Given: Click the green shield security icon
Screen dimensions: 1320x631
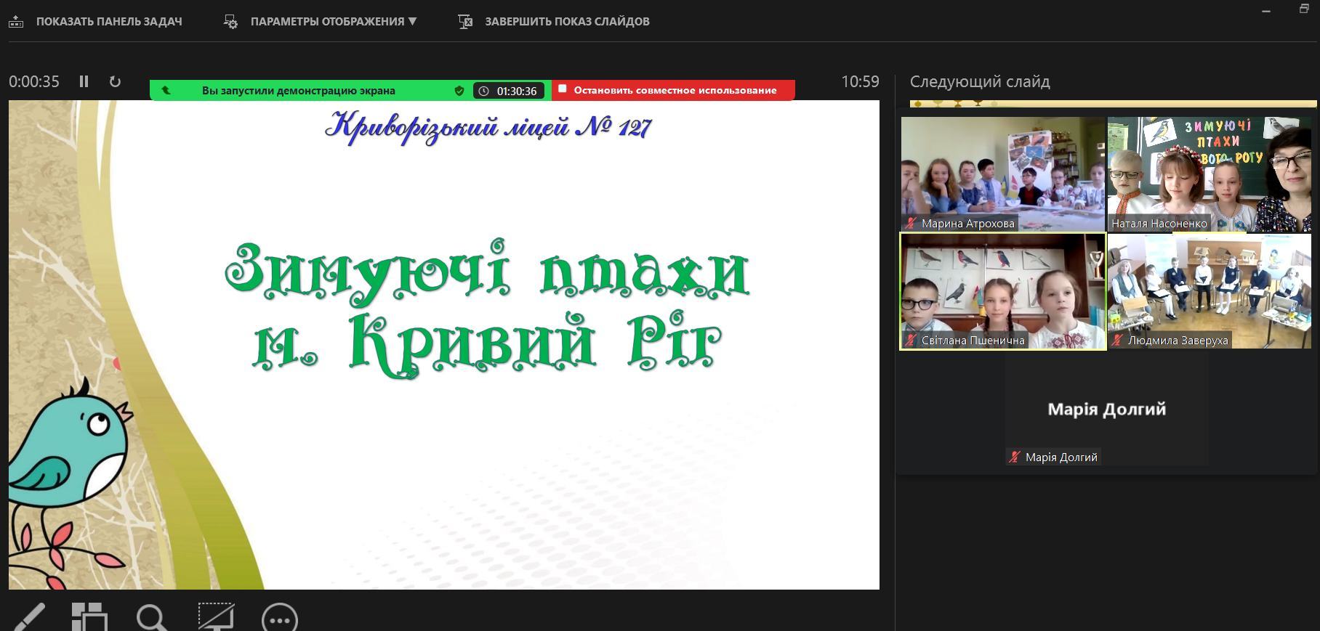Looking at the screenshot, I should 459,91.
